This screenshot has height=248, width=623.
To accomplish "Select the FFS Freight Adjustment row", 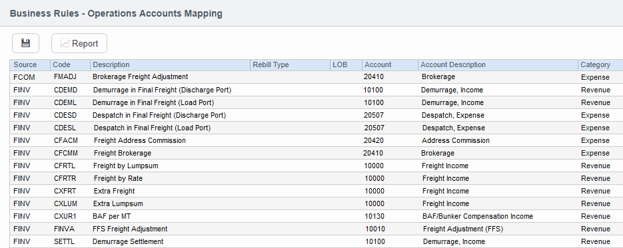I will pos(316,229).
